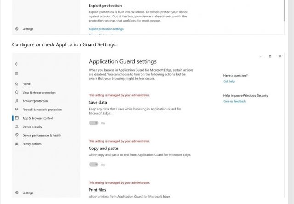Minimize the Application Guard settings window
294x204 pixels.
[260, 56]
